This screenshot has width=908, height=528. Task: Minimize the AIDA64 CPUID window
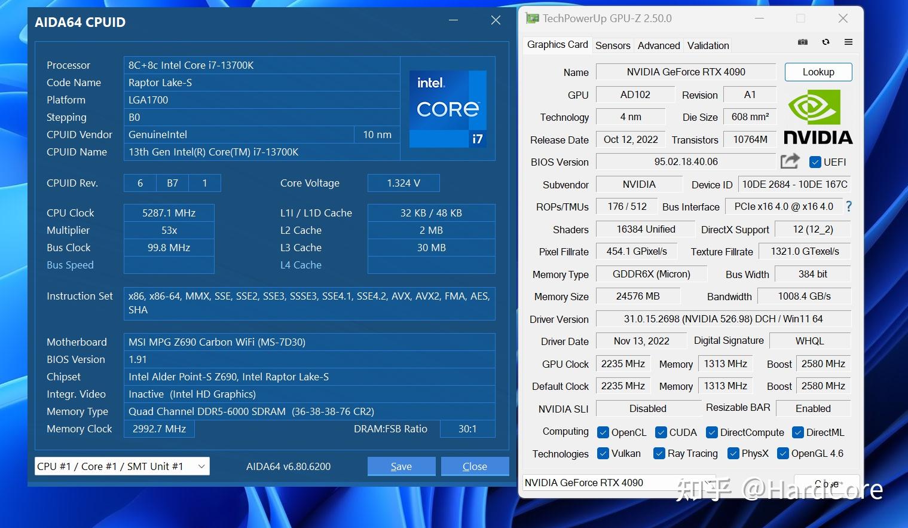454,20
